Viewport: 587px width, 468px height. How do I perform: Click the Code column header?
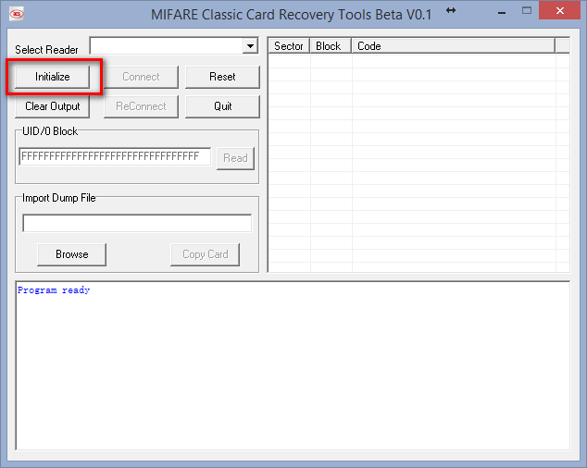453,46
